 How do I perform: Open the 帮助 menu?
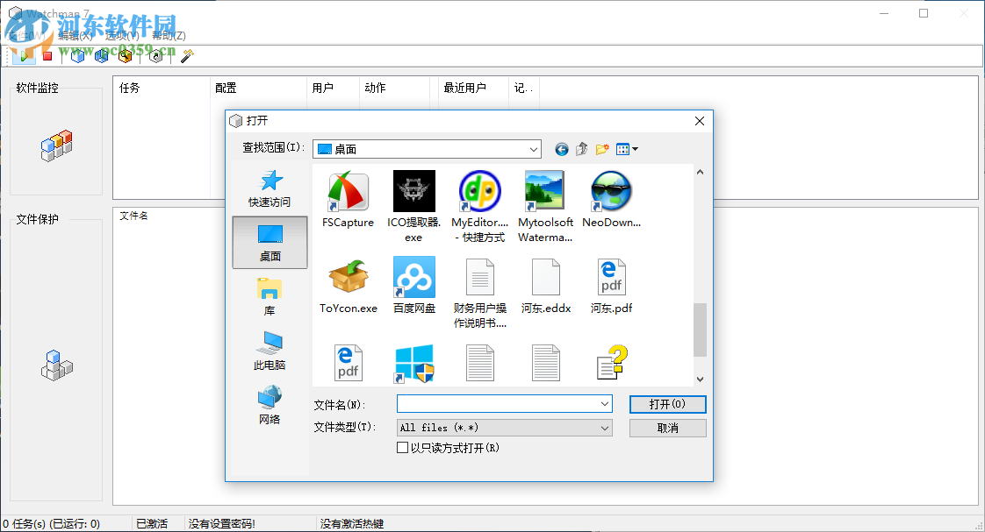[x=167, y=39]
